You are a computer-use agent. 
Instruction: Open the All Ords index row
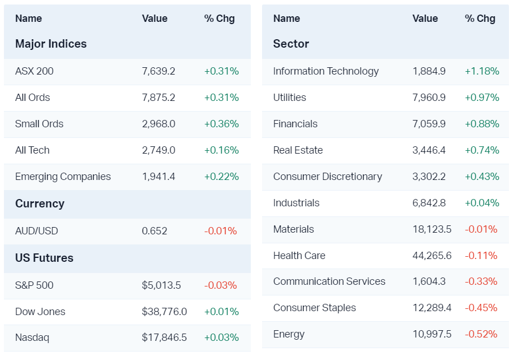click(33, 98)
